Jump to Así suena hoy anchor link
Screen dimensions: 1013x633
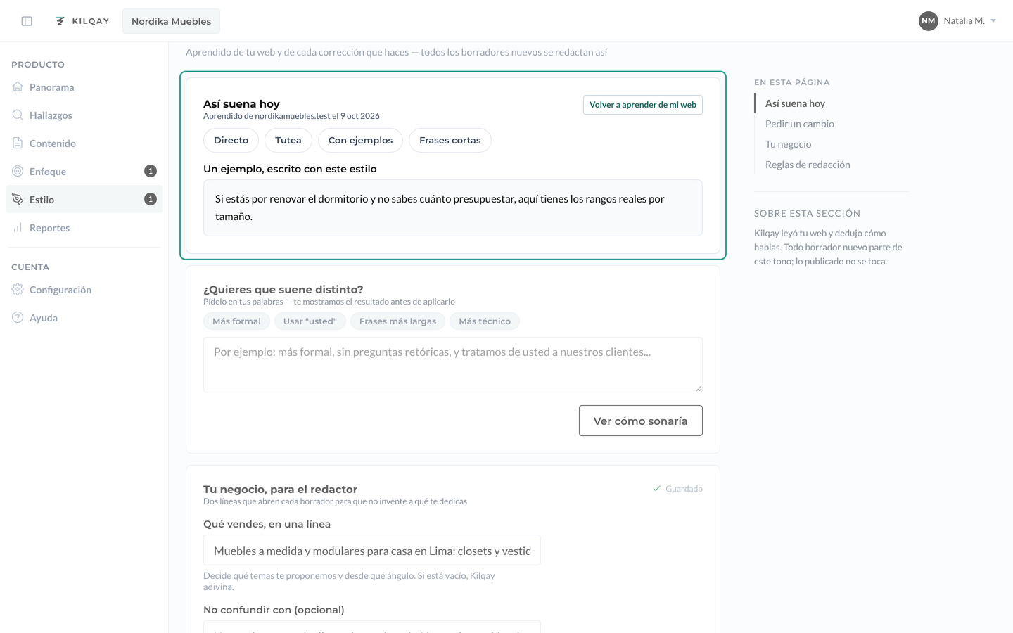coord(795,103)
